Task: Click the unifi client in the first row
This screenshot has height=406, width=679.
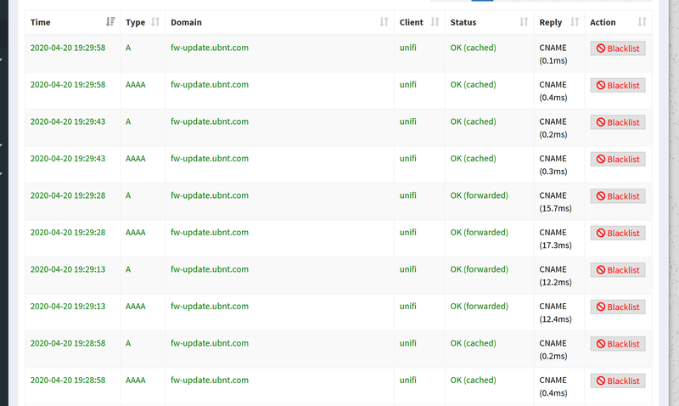Action: click(408, 48)
